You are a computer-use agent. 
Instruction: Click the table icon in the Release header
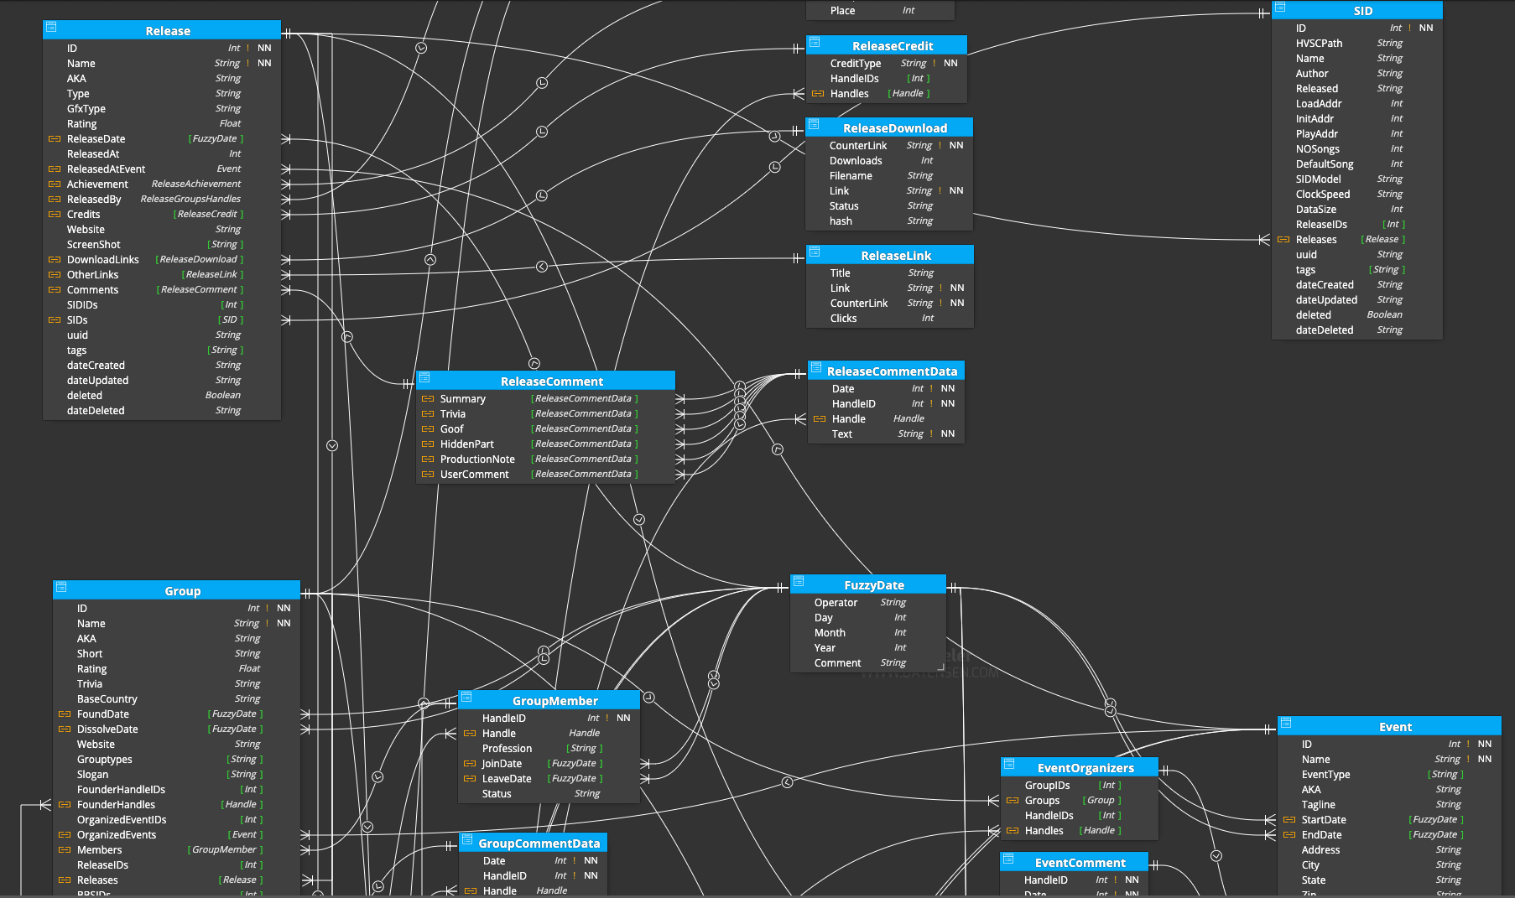[51, 28]
